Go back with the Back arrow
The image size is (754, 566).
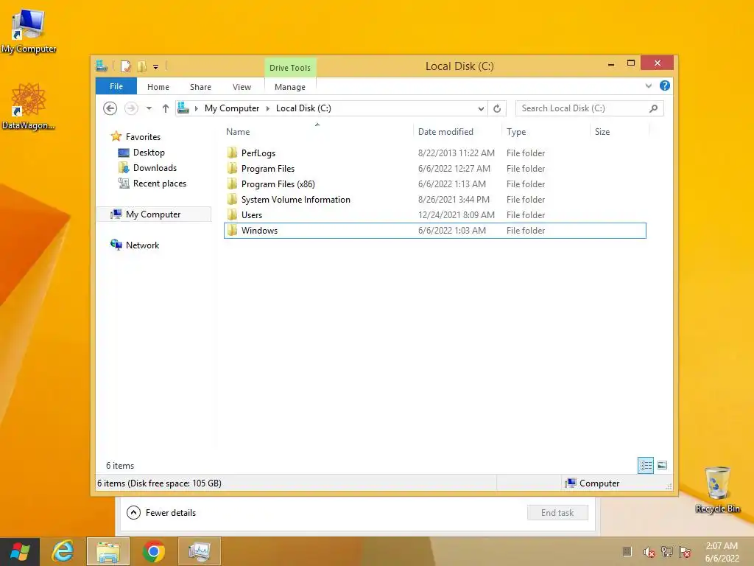[x=110, y=108]
